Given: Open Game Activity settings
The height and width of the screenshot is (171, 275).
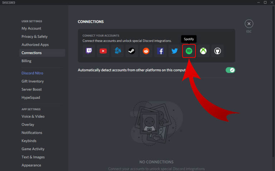Looking at the screenshot, I should click(42, 149).
